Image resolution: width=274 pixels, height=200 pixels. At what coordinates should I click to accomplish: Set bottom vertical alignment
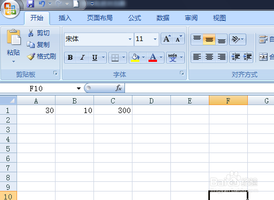[221, 39]
